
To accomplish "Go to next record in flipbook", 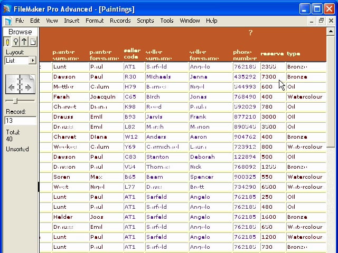I will click(28, 87).
